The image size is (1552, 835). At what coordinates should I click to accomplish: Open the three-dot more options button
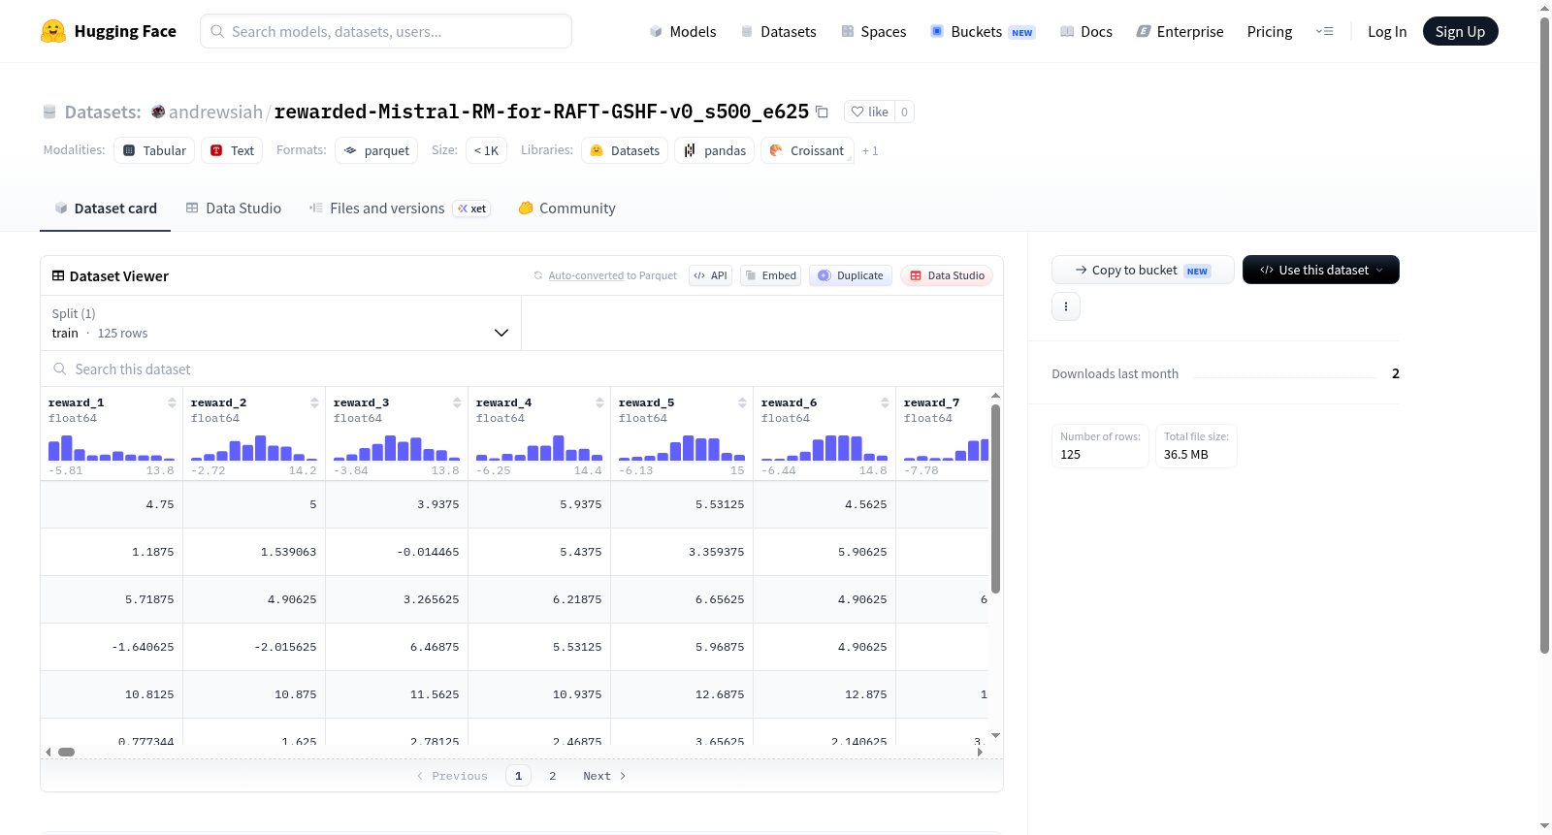coord(1066,306)
